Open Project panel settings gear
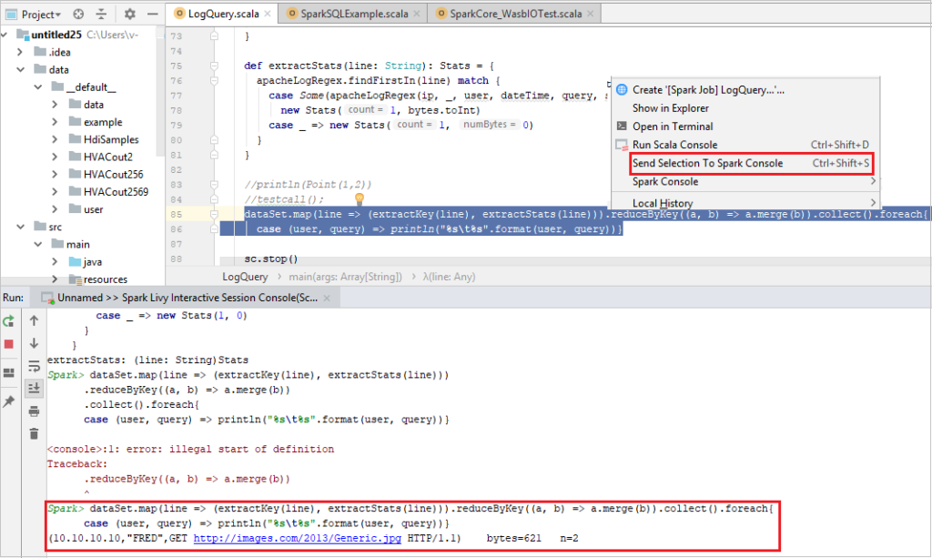This screenshot has width=932, height=558. point(130,14)
